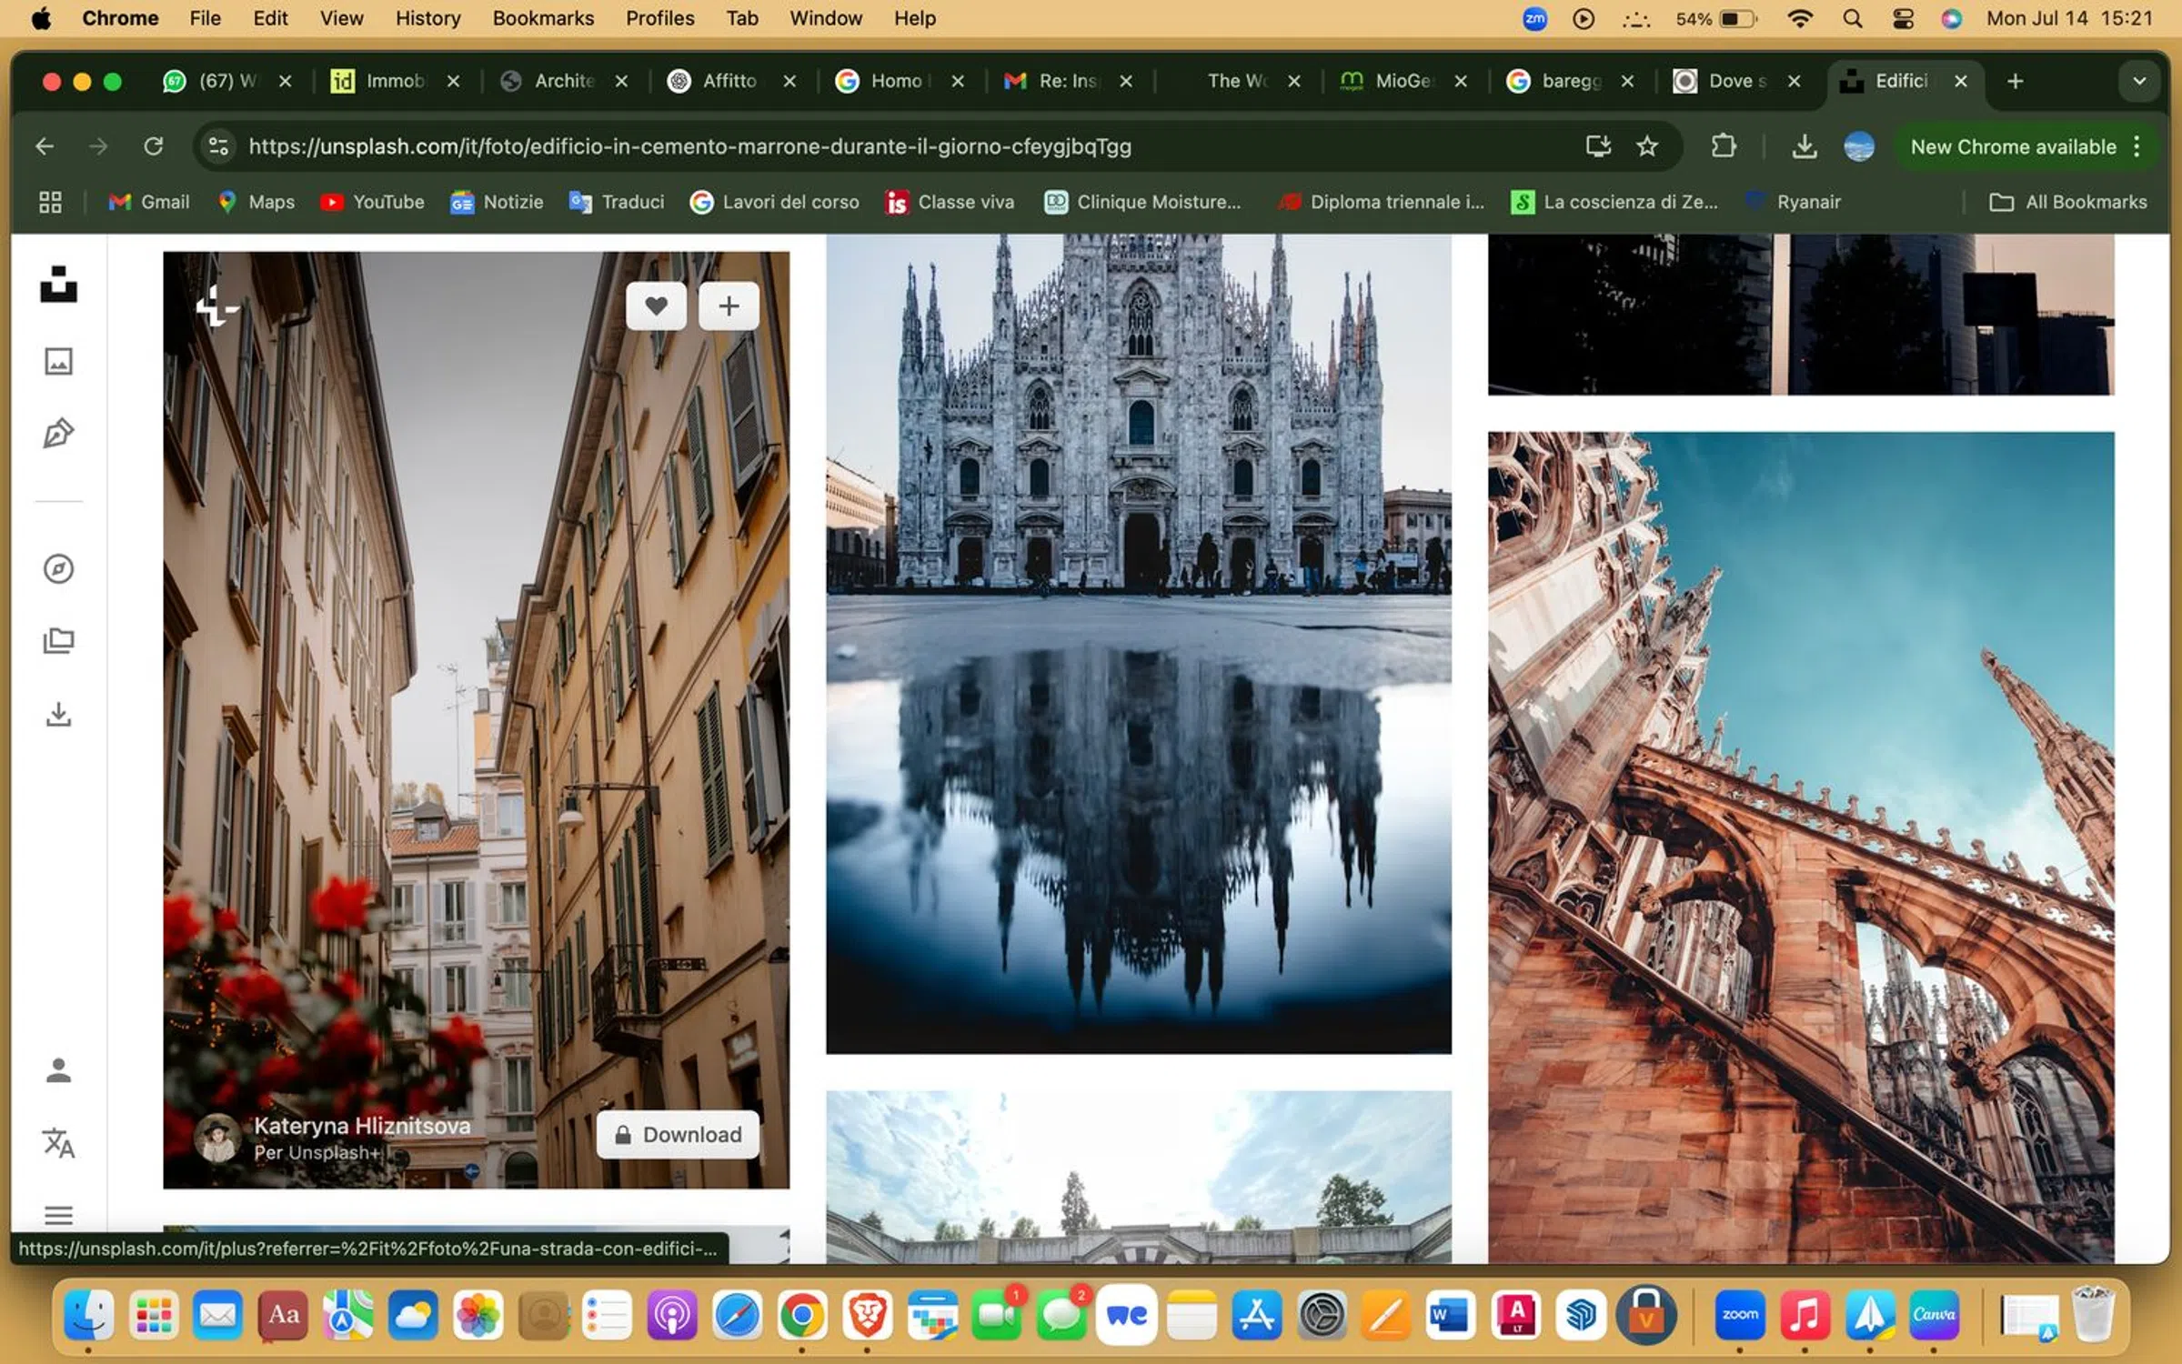Open the Explore compass icon
Screen dimensions: 2182x1364
58,569
